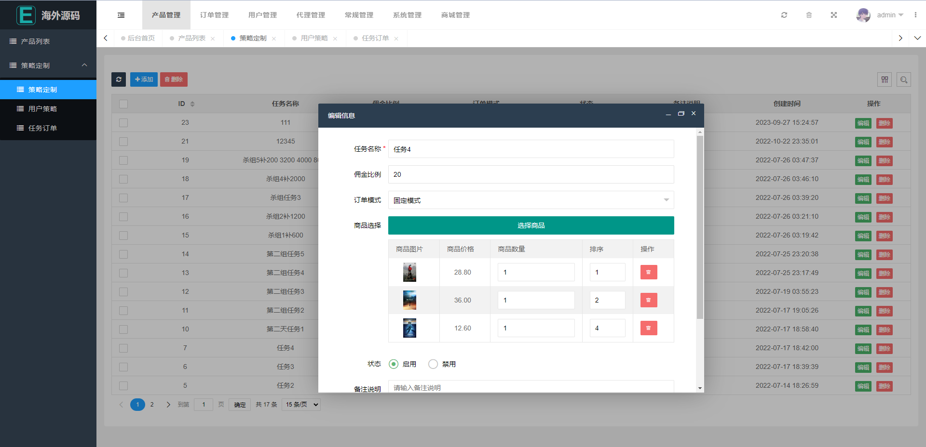The height and width of the screenshot is (447, 926).
Task: Switch to the 订单管理 menu
Action: (x=214, y=15)
